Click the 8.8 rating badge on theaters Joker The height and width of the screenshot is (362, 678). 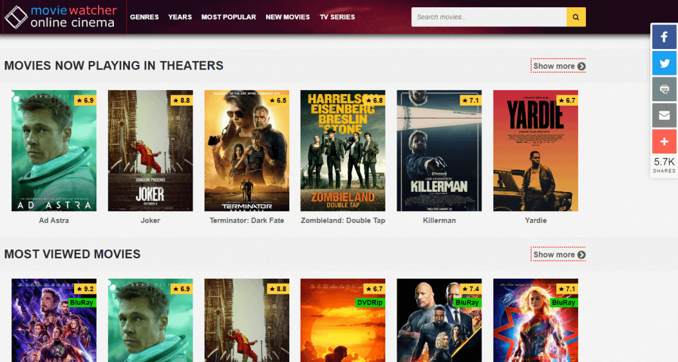tap(181, 100)
